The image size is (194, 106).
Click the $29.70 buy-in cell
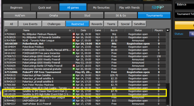pos(114,75)
